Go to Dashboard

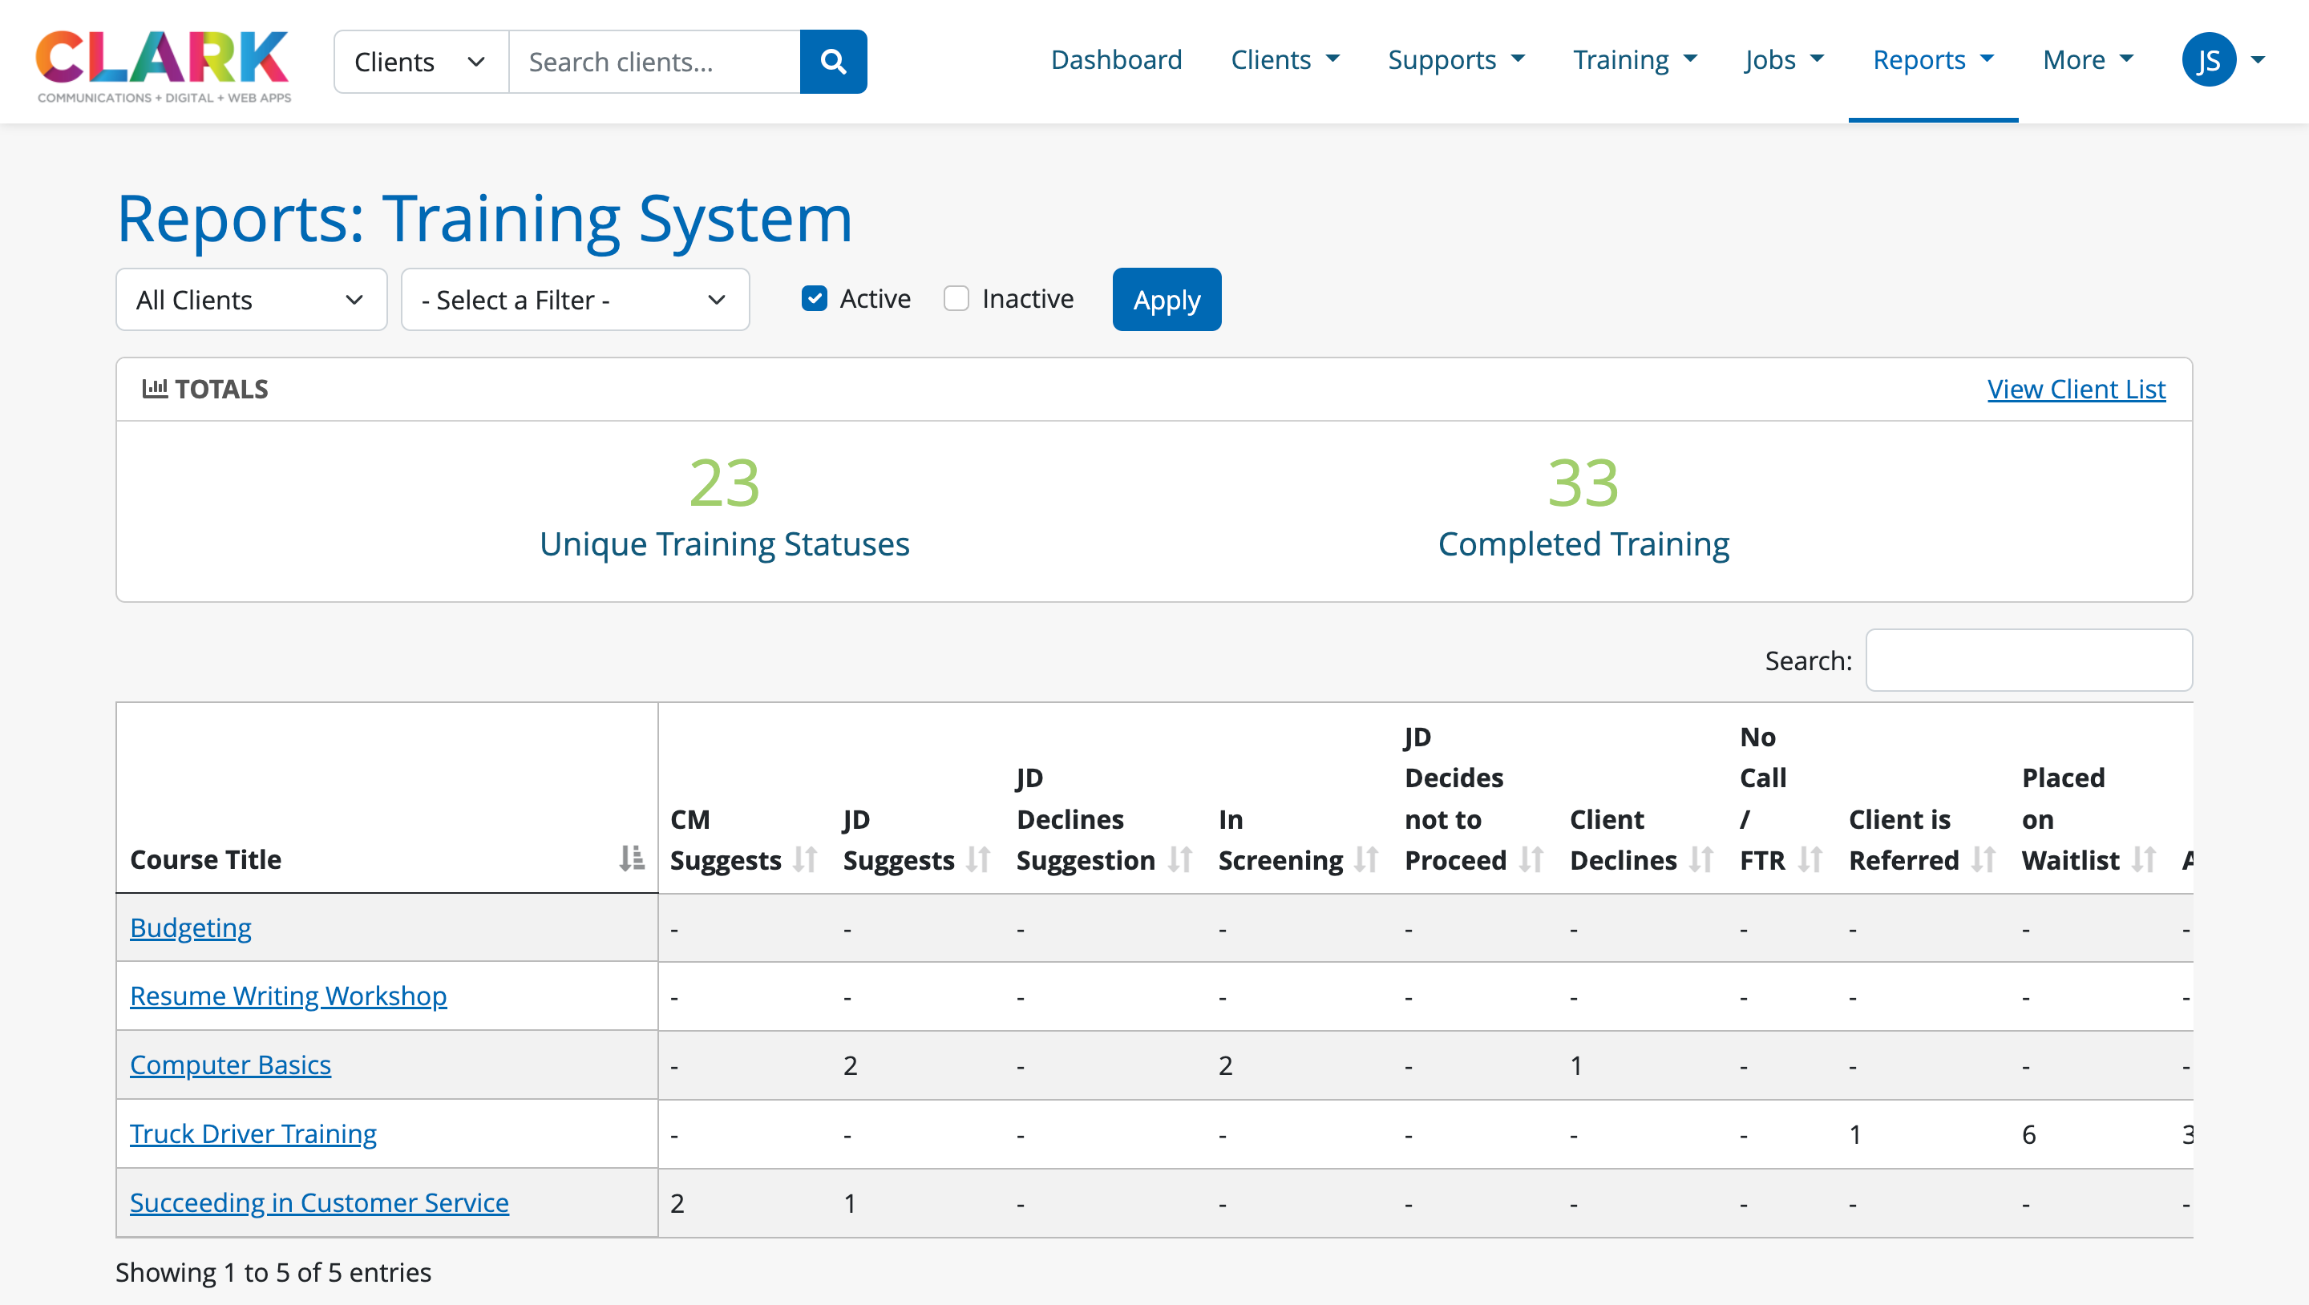tap(1116, 60)
